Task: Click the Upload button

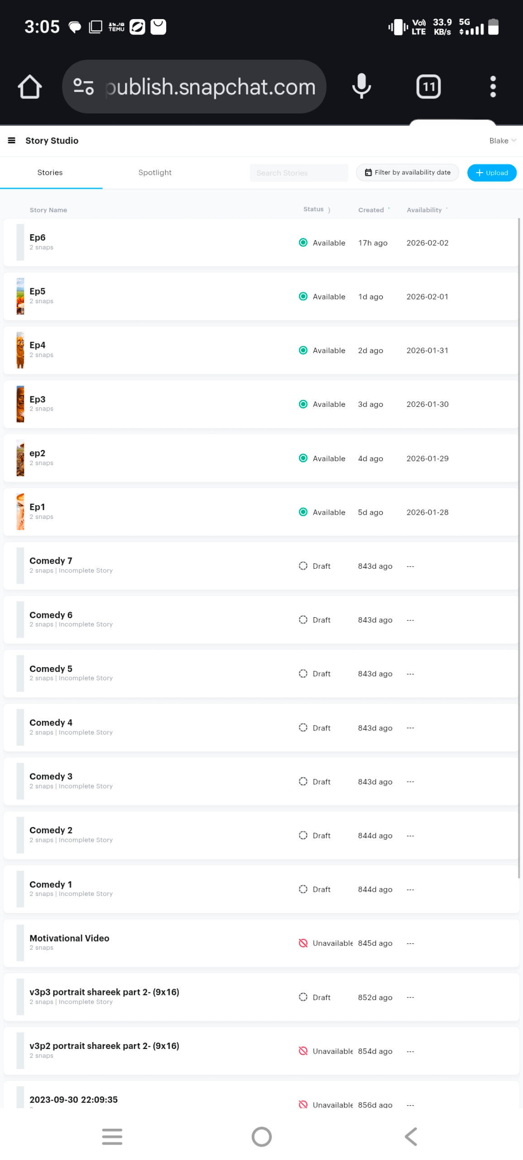Action: coord(491,173)
